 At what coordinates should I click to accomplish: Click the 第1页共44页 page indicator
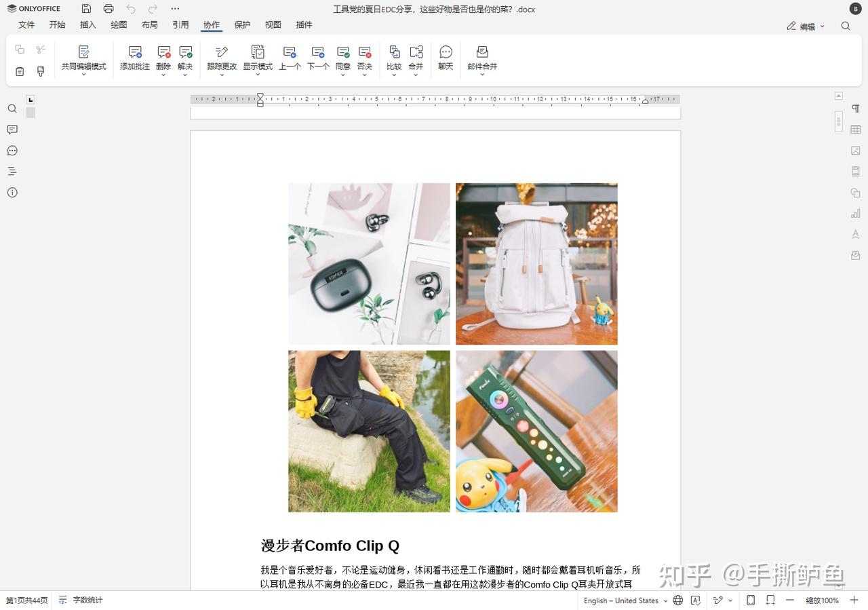(27, 601)
